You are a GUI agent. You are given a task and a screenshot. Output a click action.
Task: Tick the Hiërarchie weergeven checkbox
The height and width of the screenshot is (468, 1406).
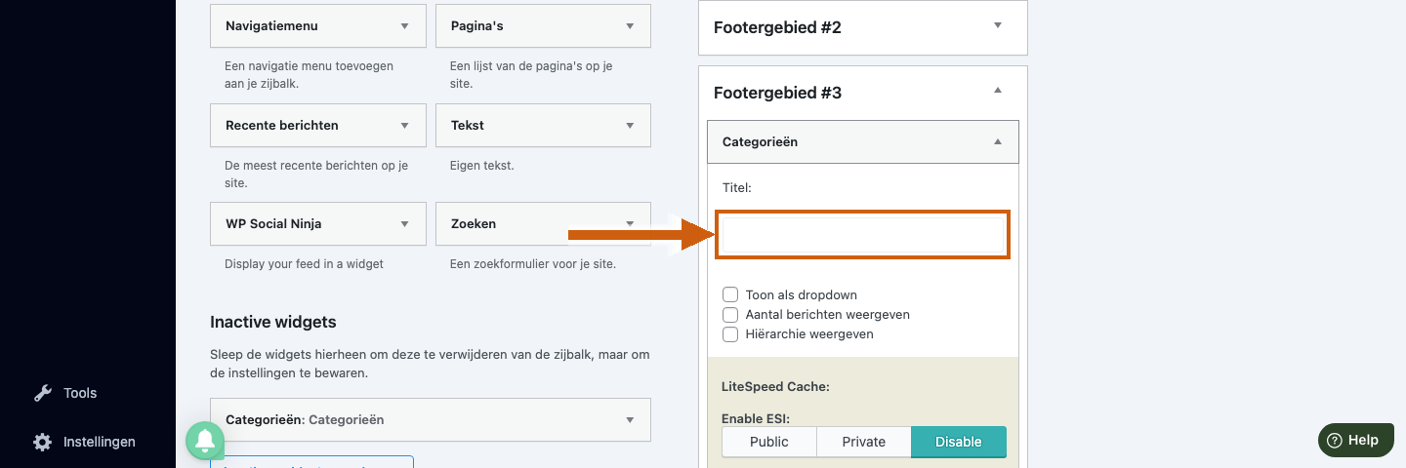(730, 333)
